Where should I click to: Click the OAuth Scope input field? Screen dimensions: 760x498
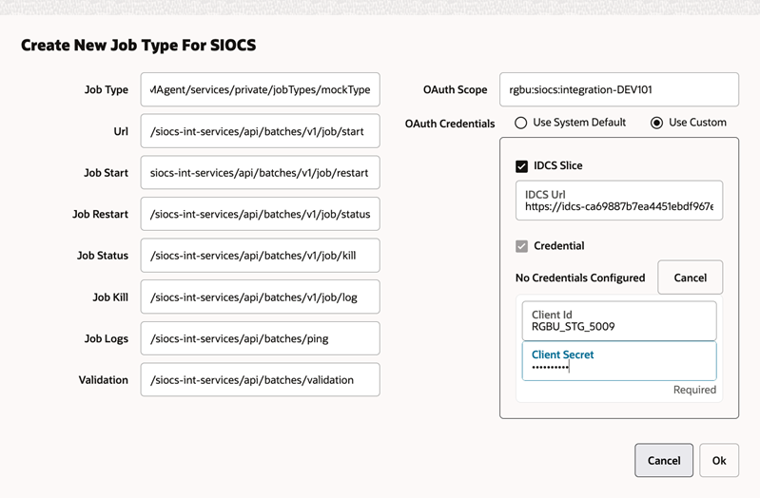[619, 89]
